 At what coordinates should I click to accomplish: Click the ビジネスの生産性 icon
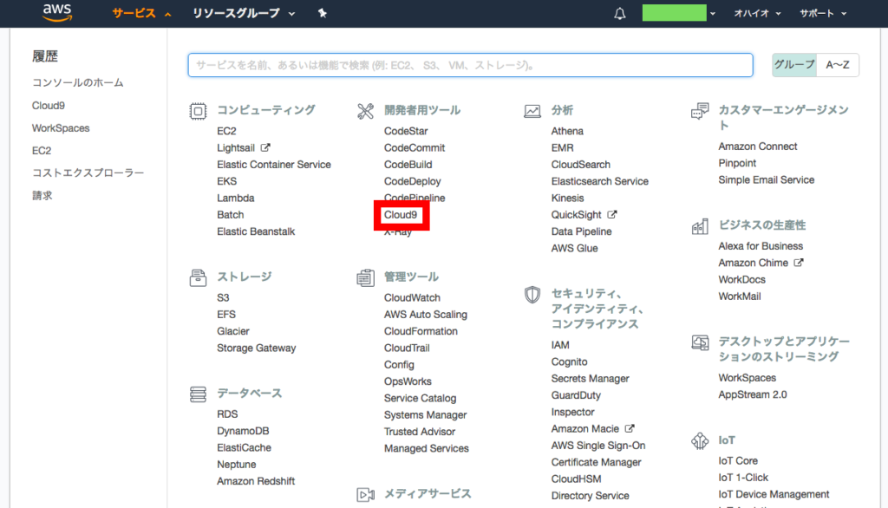pyautogui.click(x=700, y=226)
